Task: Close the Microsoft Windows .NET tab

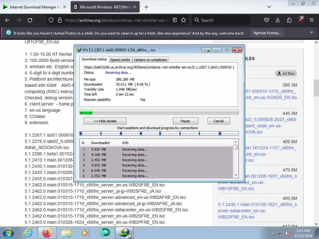Action: (135, 7)
